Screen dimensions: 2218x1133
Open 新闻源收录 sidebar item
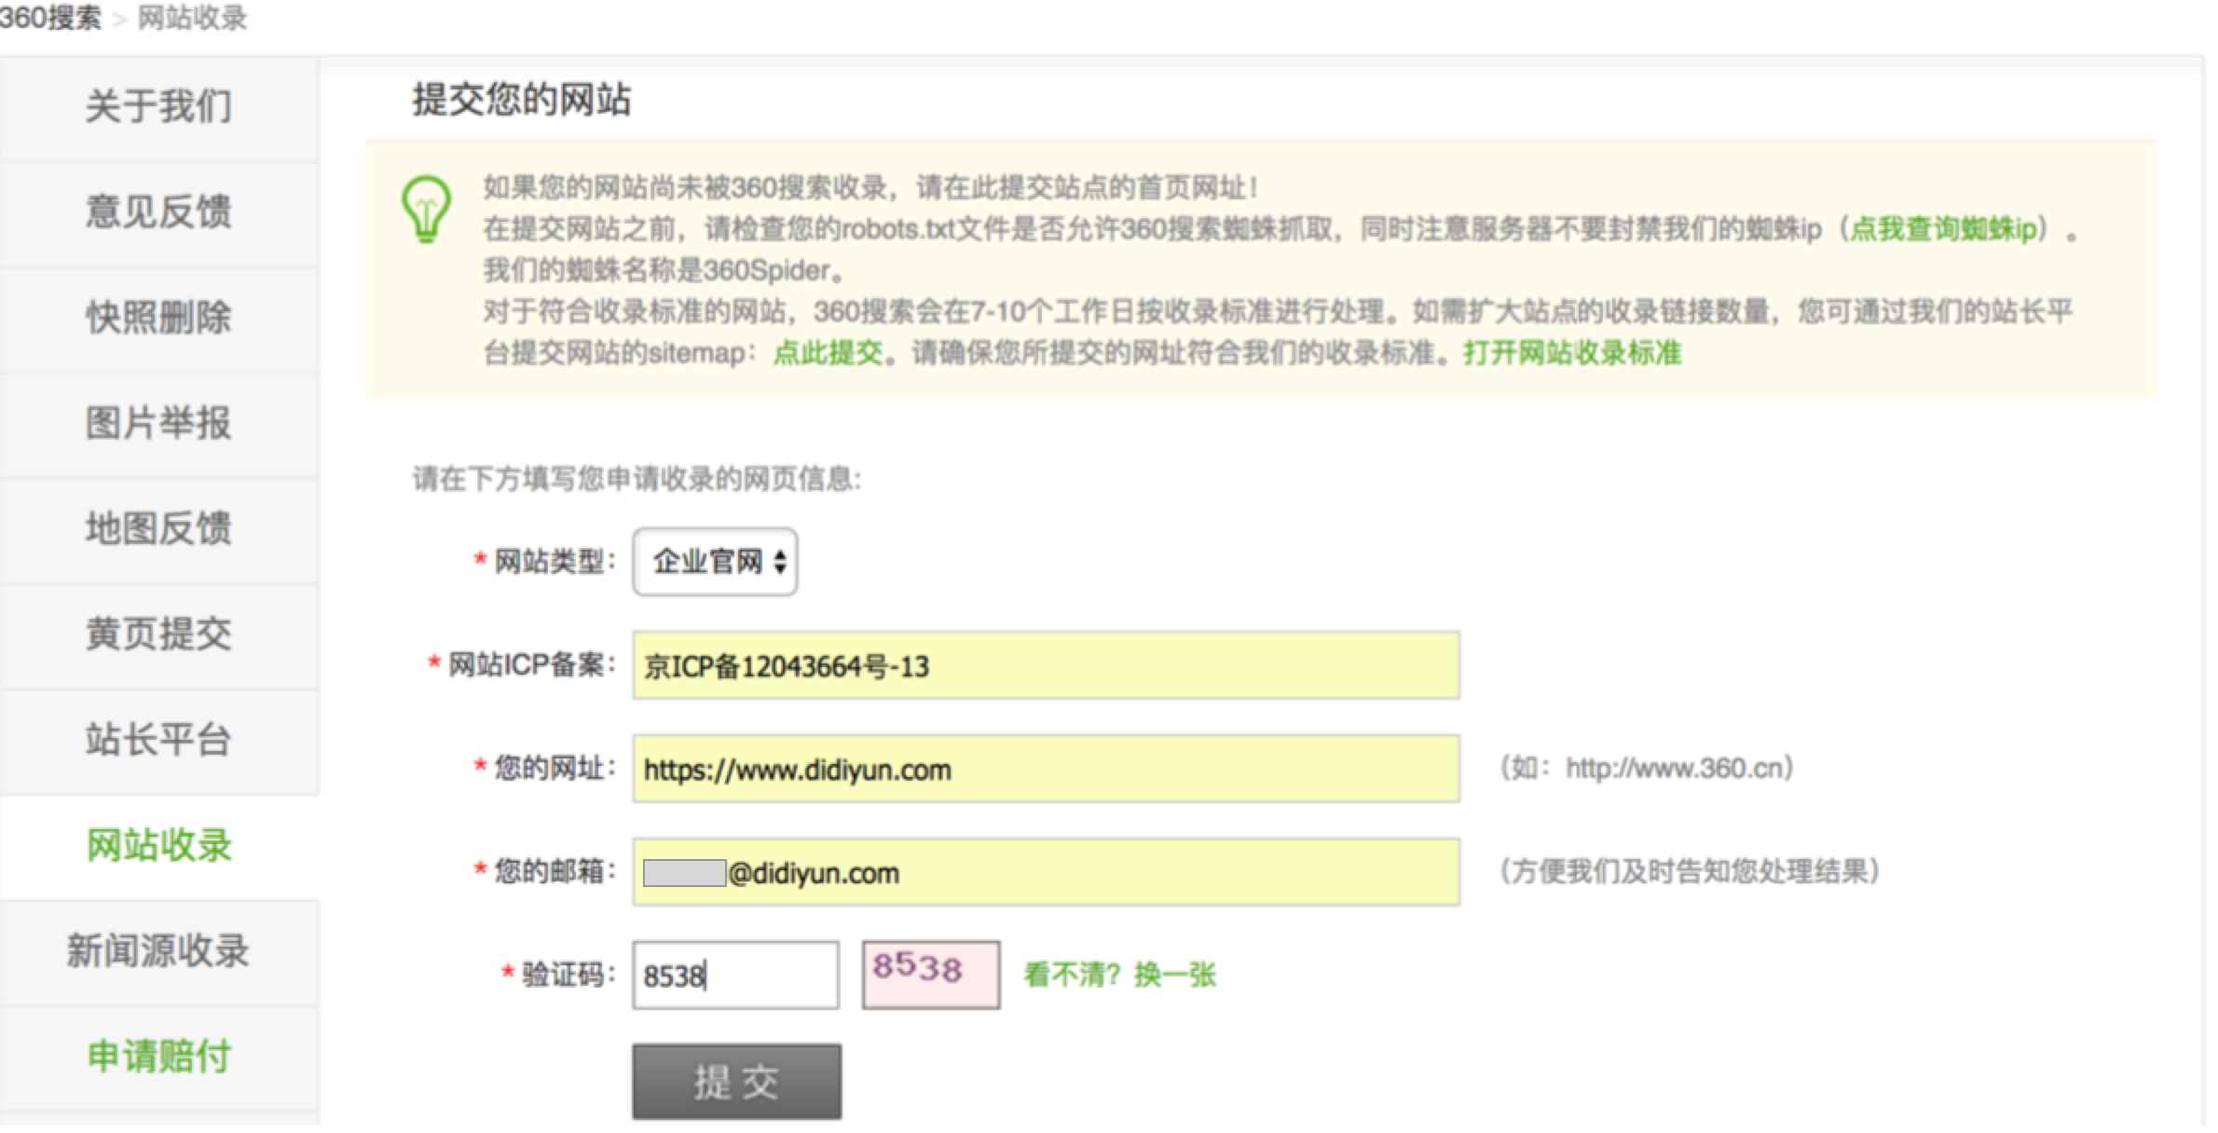pos(159,952)
